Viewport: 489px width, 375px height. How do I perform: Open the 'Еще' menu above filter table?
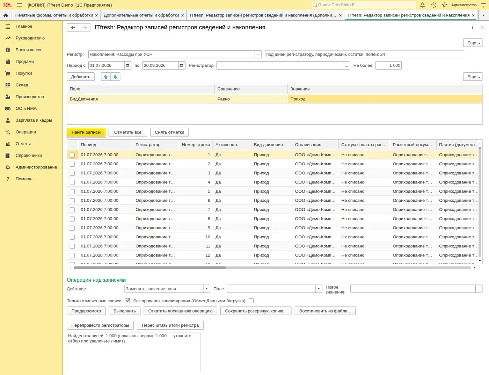[x=473, y=77]
